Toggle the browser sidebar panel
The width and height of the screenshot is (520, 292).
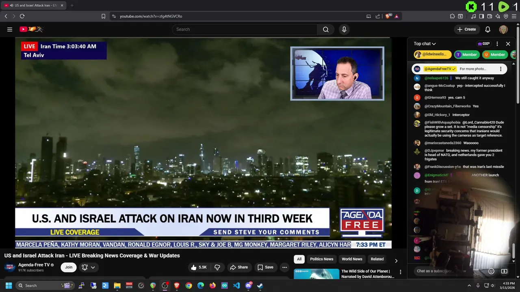pyautogui.click(x=481, y=16)
